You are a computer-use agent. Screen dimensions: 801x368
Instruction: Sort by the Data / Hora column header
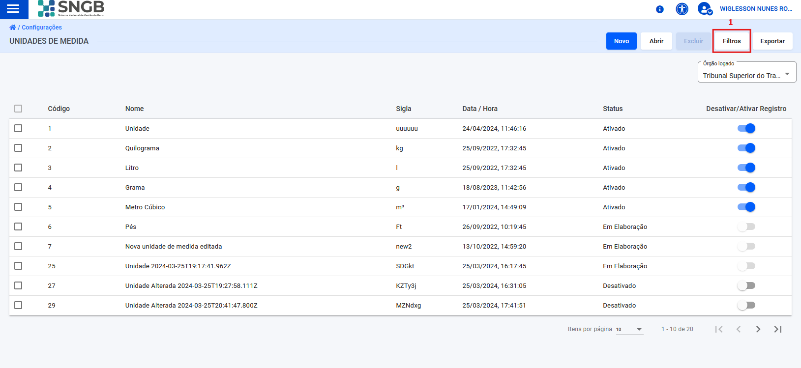(x=480, y=109)
